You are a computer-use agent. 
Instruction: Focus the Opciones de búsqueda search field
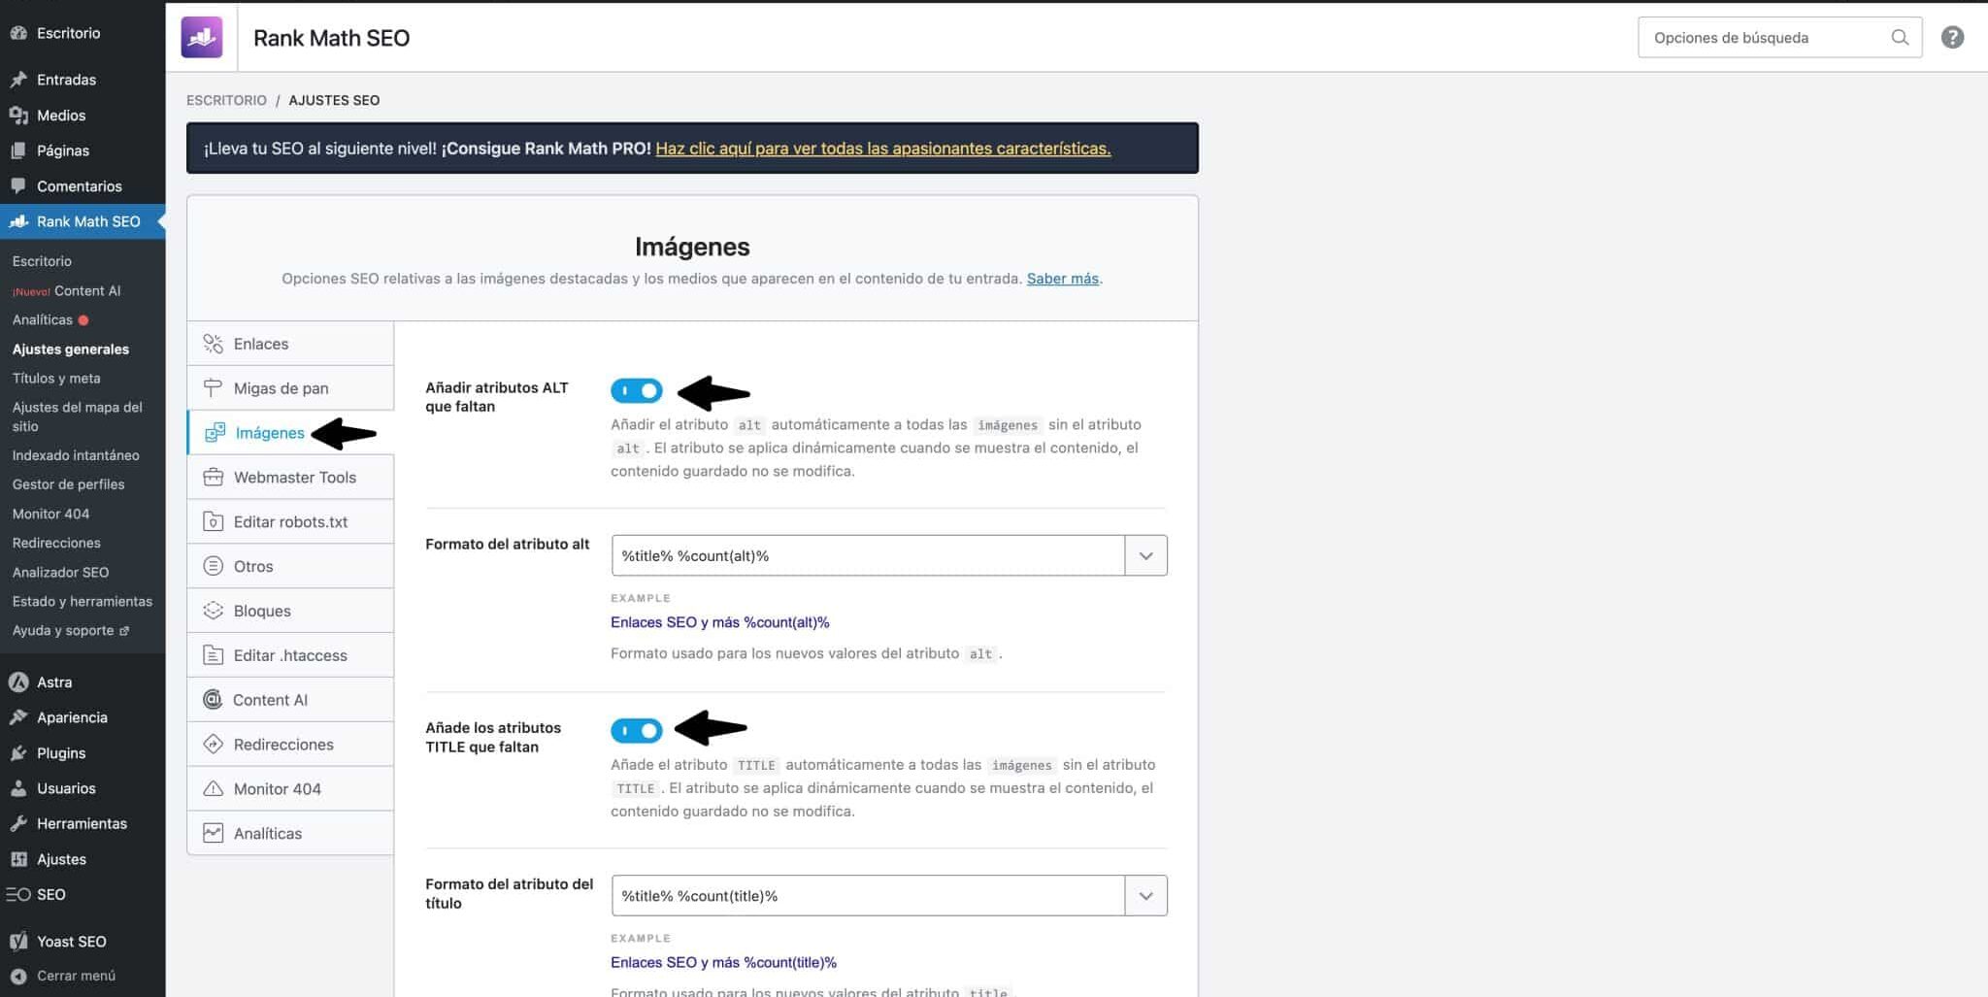(1762, 38)
